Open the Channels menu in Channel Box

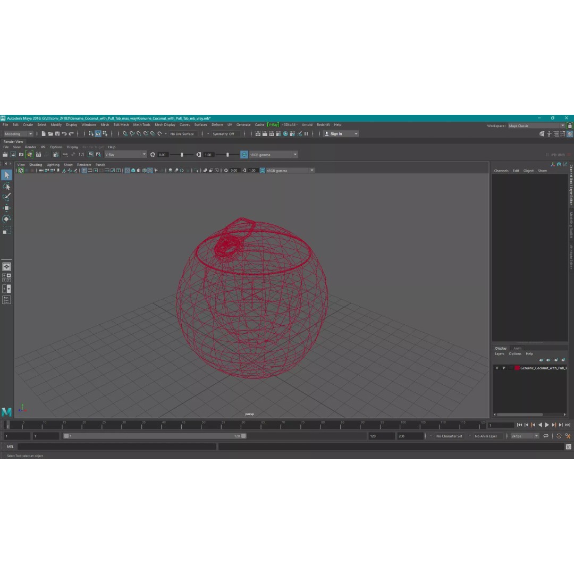click(x=501, y=171)
